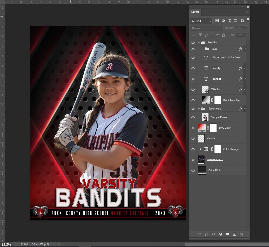Viewport: 269px width, 247px height.
Task: Open the Kind filter dropdown
Action: tap(201, 21)
